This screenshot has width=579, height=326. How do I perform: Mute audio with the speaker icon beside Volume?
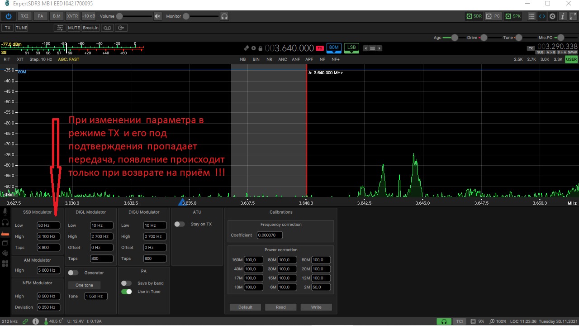157,16
